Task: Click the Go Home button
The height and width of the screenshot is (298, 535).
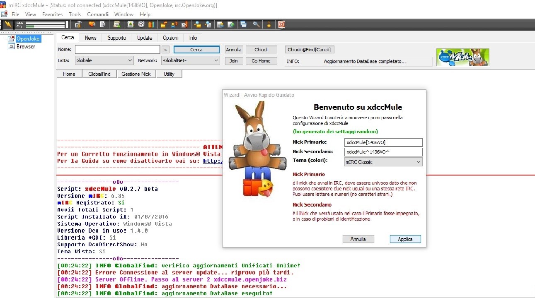Action: click(x=261, y=61)
